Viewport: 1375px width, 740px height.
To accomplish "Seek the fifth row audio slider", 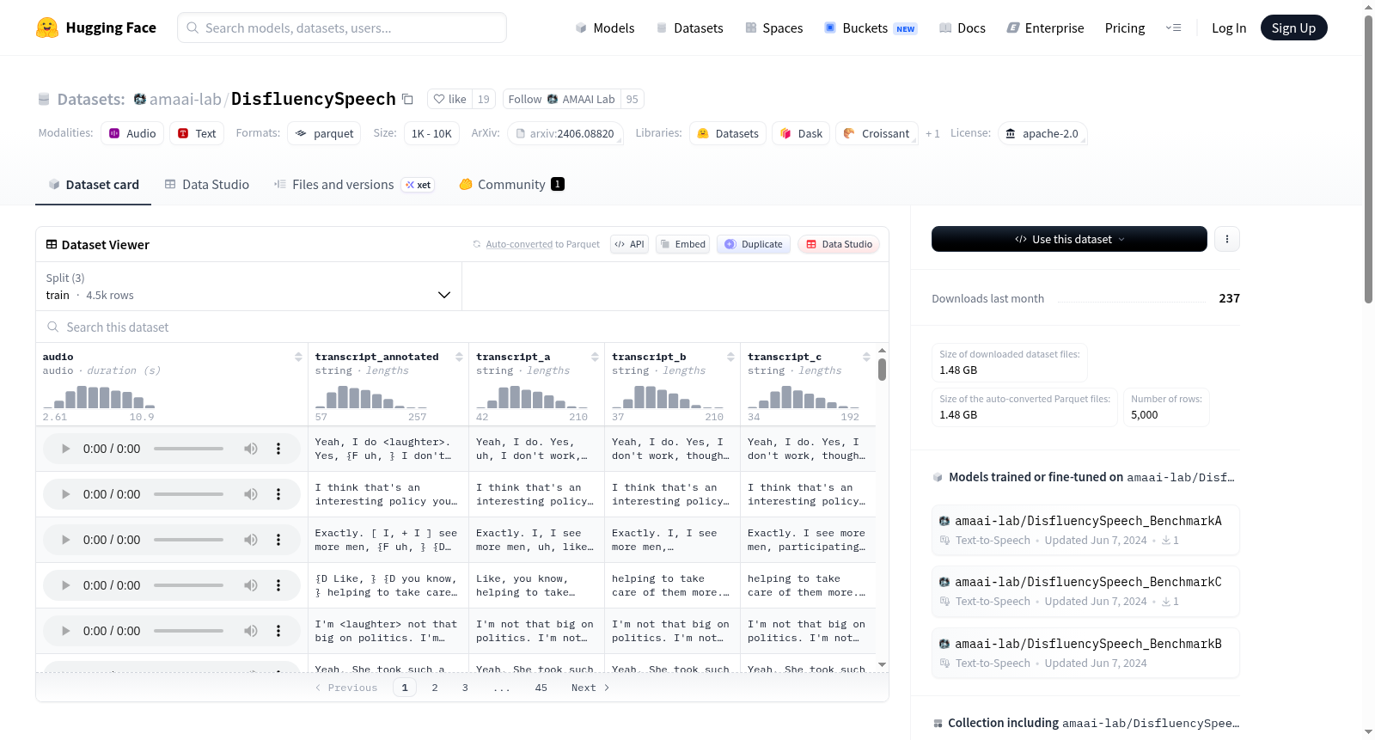I will [x=188, y=631].
